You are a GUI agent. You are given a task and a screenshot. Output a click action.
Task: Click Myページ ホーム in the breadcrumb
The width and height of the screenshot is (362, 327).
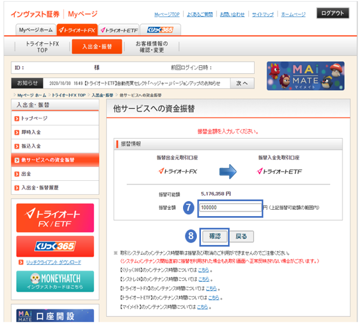(32, 95)
